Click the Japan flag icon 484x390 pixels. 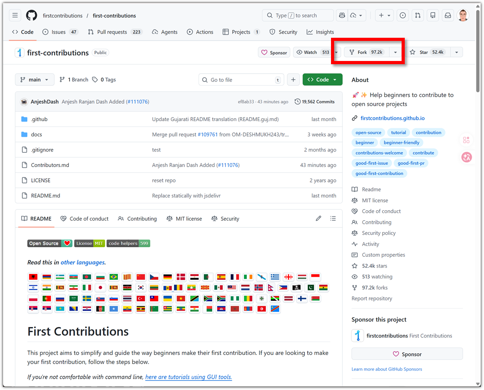tap(100, 288)
